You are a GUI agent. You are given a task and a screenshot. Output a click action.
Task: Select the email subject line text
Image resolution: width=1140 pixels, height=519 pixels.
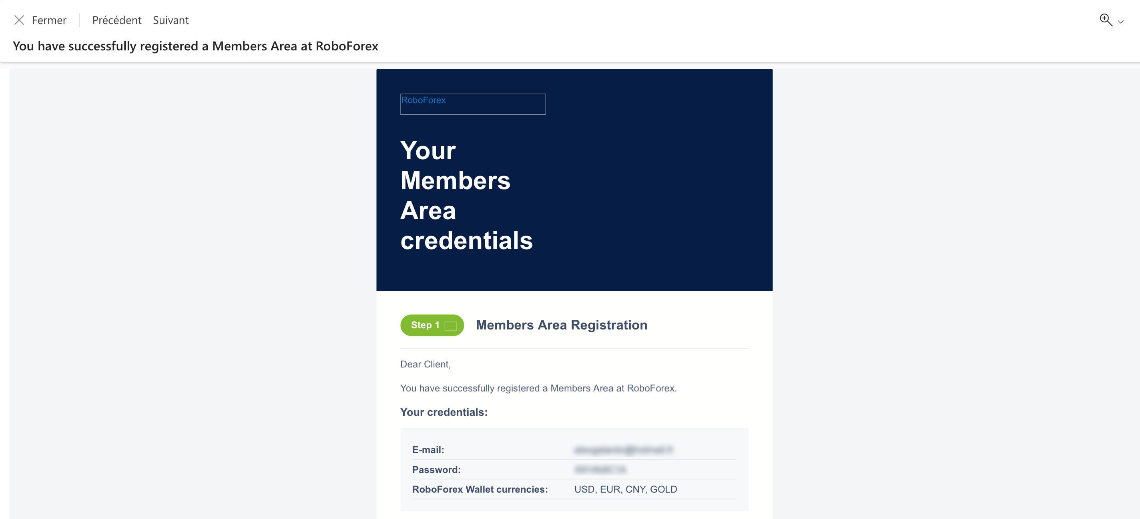coord(196,46)
